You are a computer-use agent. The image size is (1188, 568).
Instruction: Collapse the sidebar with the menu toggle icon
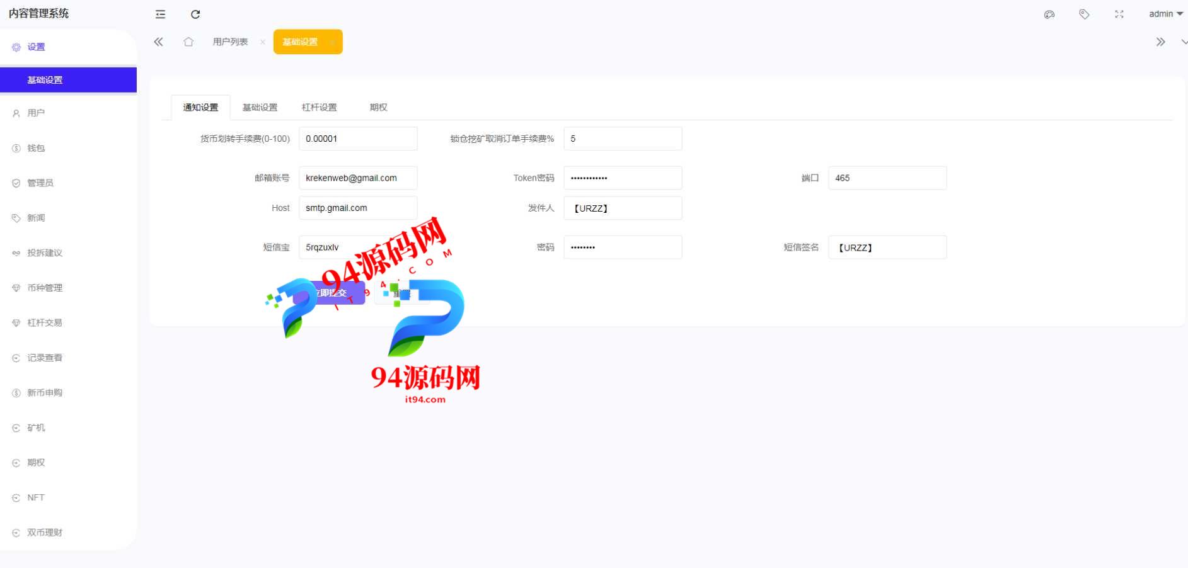[161, 14]
